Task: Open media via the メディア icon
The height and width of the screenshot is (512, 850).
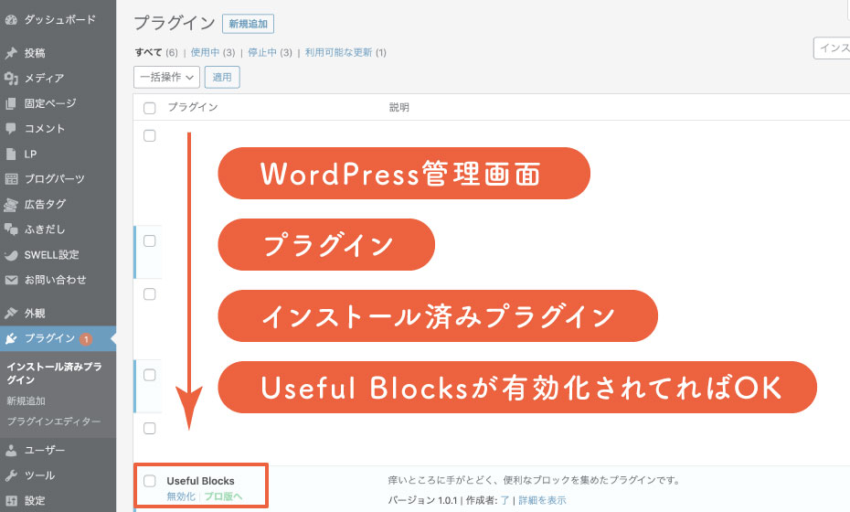Action: tap(11, 79)
